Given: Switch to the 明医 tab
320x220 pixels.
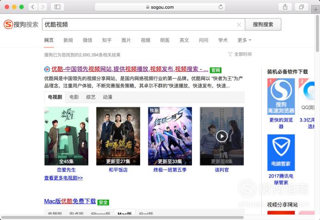Looking at the screenshot, I should coord(165,40).
